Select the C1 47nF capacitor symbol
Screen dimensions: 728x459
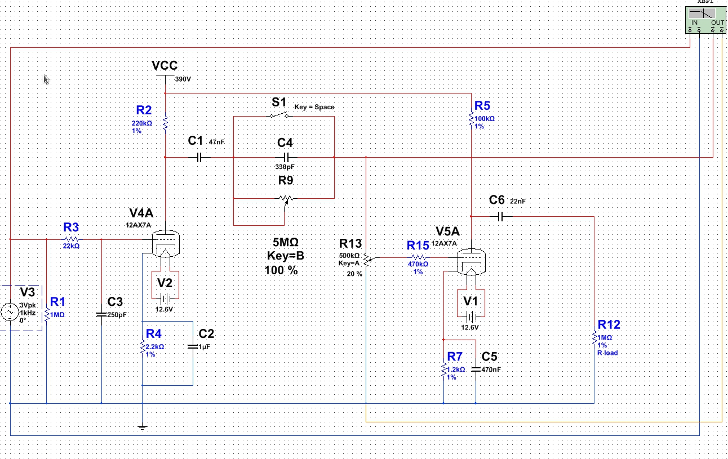(199, 158)
